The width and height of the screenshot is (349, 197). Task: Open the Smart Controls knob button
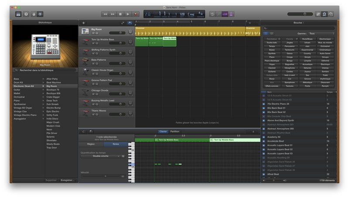point(34,14)
